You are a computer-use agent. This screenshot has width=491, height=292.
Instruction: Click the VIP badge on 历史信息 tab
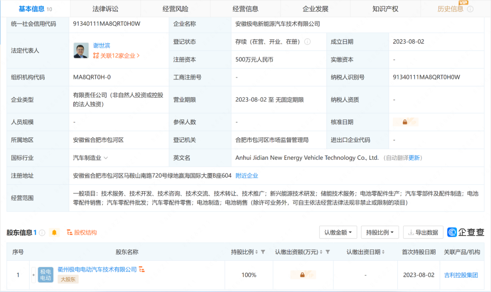[x=463, y=3]
